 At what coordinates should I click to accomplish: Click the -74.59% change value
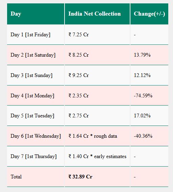(143, 96)
